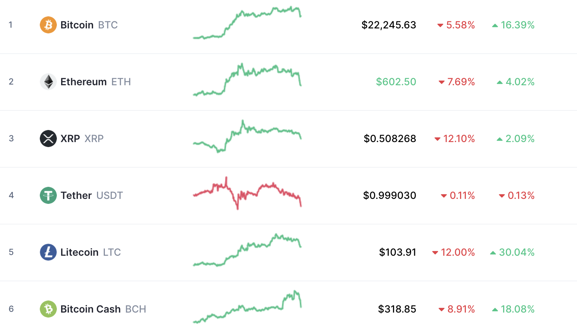Viewport: 577px width, 336px height.
Task: Click the red Tether sparkline chart
Action: [x=247, y=193]
